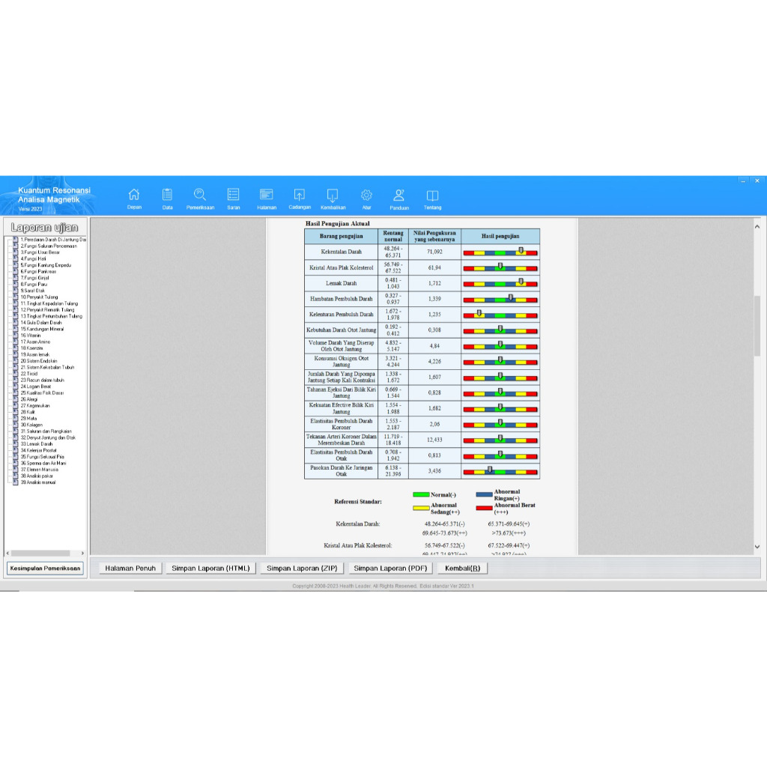
Task: Export with Simpan Laporan (PDF)
Action: 390,568
